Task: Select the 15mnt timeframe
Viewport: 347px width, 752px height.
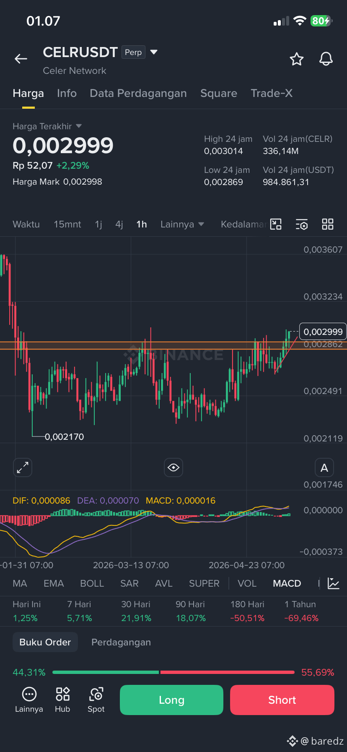Action: click(x=67, y=225)
